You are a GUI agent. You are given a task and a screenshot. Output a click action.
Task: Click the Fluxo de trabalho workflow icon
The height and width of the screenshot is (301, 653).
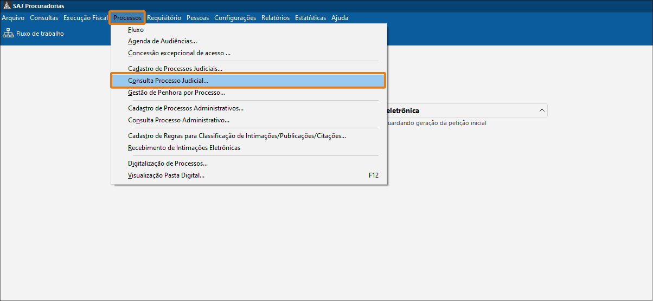(8, 34)
